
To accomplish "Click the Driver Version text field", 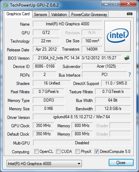I will [82, 117].
